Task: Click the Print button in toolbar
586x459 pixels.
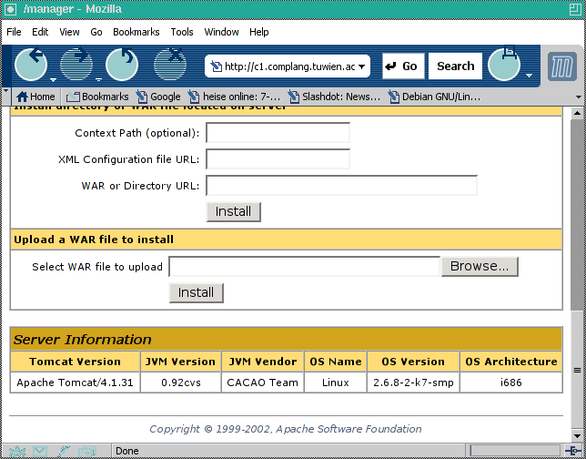Action: (x=504, y=65)
